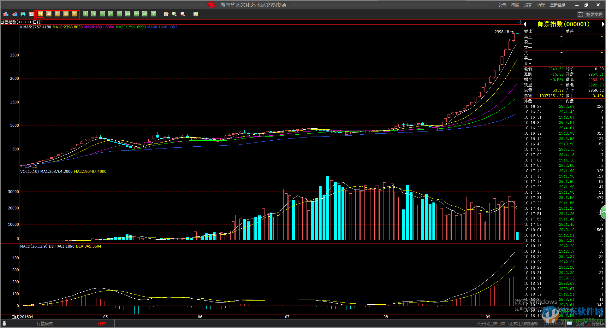606x328 pixels.
Task: Click the 登录交易 login trading button
Action: pyautogui.click(x=590, y=15)
